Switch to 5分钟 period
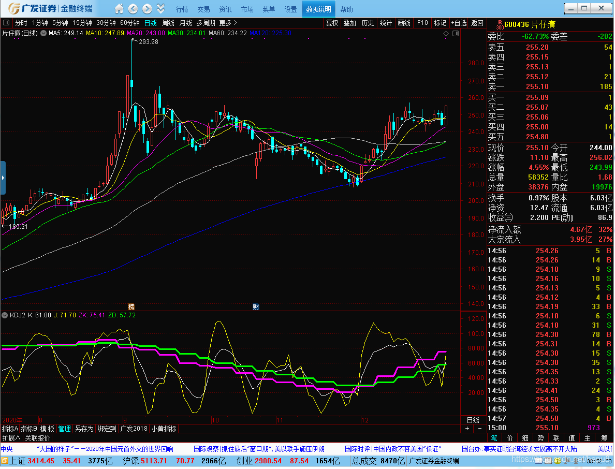Screen dimensions: 615x469 60,23
